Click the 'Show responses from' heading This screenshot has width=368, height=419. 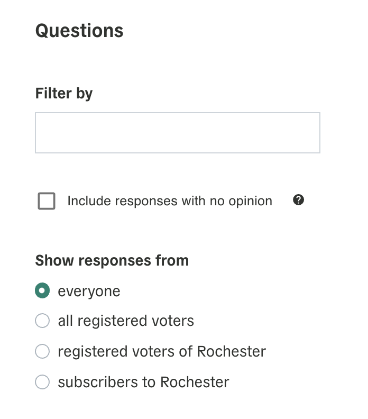pos(112,260)
